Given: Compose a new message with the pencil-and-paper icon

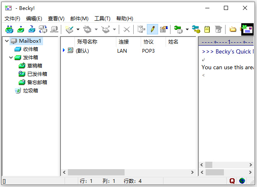Looking at the screenshot, I should click(70, 29).
